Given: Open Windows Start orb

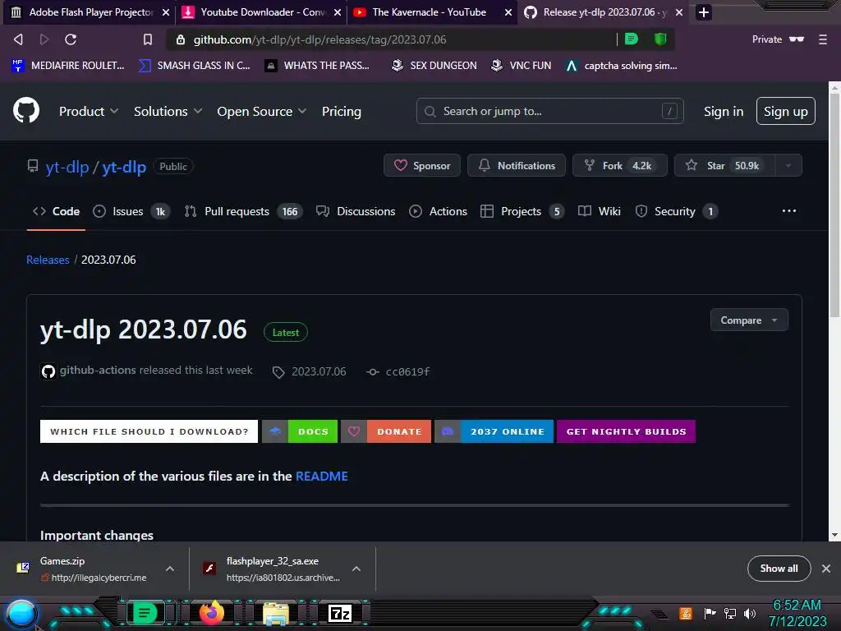Looking at the screenshot, I should 21,613.
